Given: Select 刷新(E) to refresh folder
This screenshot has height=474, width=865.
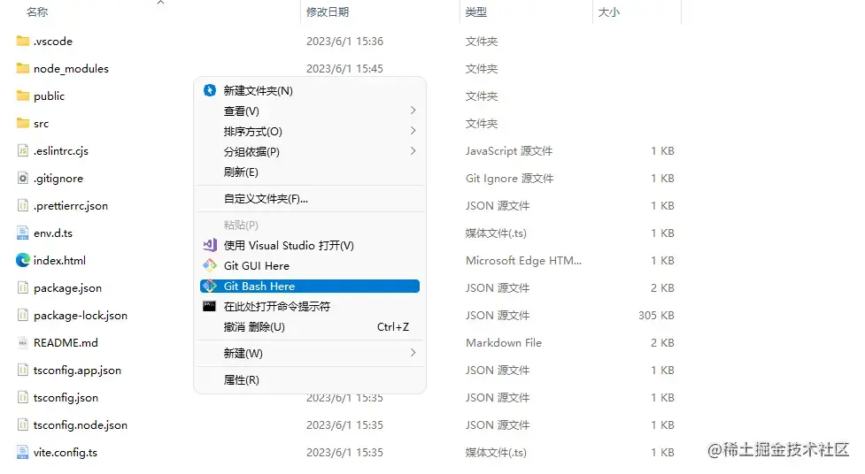Looking at the screenshot, I should coord(310,172).
